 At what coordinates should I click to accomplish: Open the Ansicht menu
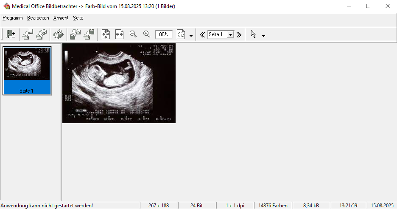(61, 18)
